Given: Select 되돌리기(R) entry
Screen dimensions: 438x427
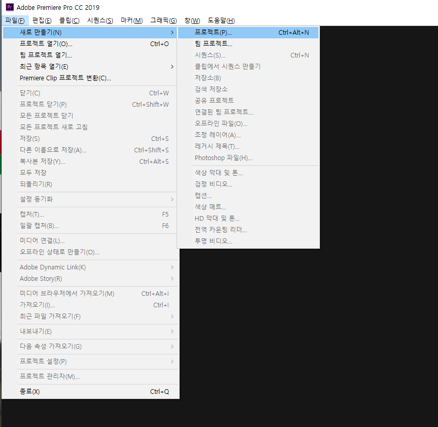Looking at the screenshot, I should (90, 184).
